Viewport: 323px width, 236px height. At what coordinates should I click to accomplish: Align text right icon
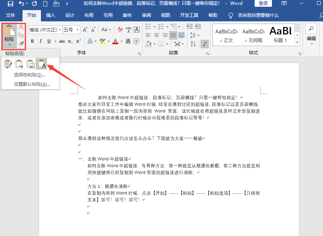[165, 35]
